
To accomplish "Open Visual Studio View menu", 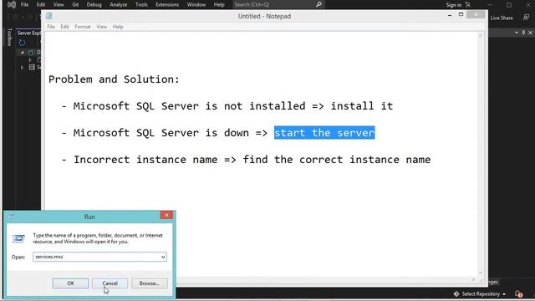I will [59, 5].
